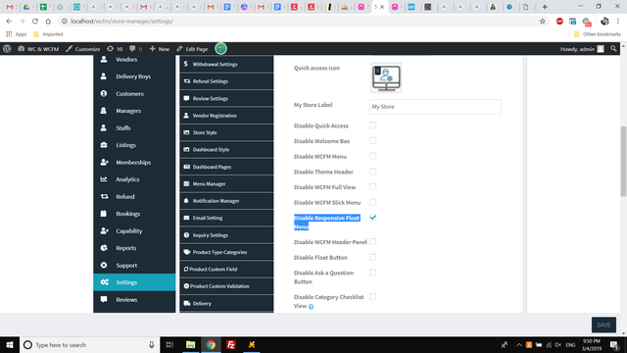The image size is (627, 353).
Task: Open Listings in the sidebar
Action: [x=134, y=145]
